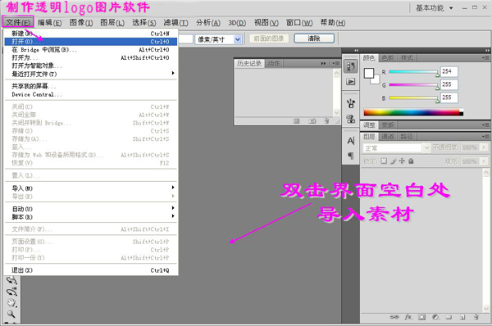Select the Hand tool in toolbox
This screenshot has width=492, height=326.
click(x=11, y=303)
